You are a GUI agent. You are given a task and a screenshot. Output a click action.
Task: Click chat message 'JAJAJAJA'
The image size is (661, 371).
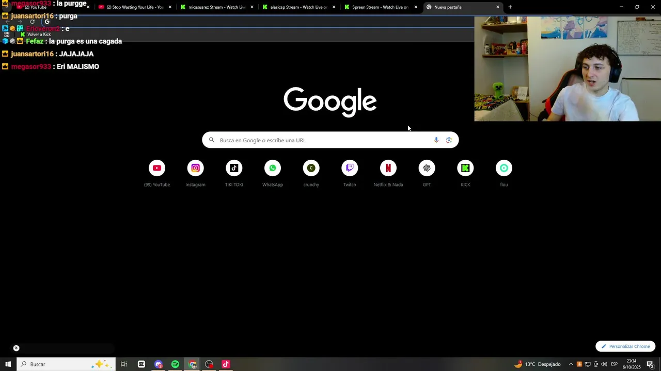(x=76, y=54)
